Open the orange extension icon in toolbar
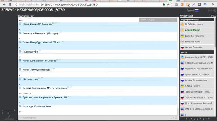 (x=182, y=4)
